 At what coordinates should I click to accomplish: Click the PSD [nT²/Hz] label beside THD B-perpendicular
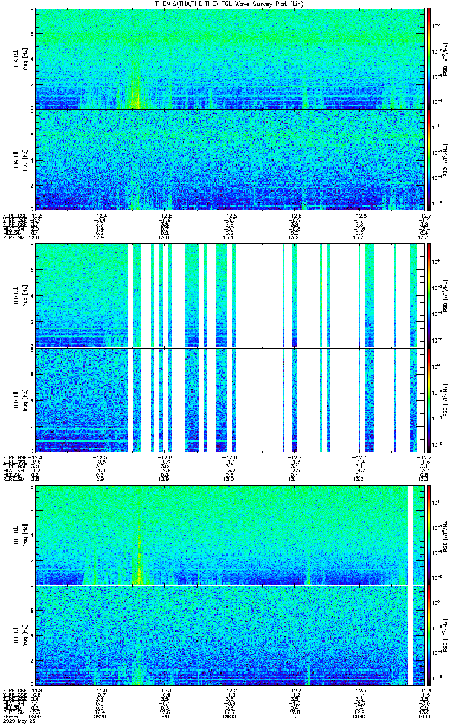tap(445, 296)
